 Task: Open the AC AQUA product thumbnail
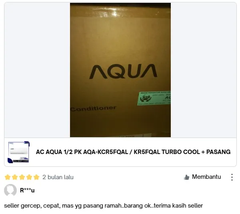tap(18, 152)
